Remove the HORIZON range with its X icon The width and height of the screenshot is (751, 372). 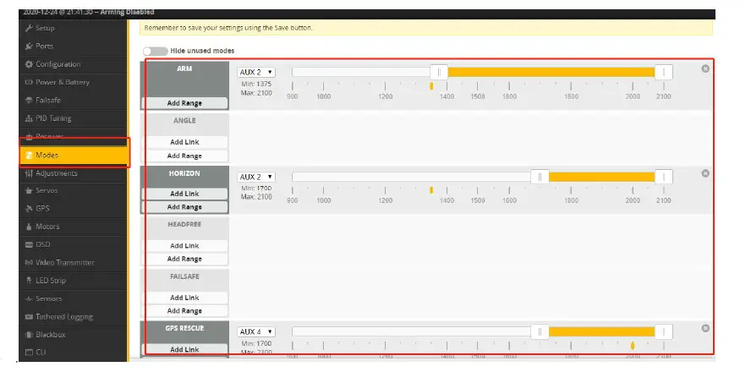click(x=705, y=173)
